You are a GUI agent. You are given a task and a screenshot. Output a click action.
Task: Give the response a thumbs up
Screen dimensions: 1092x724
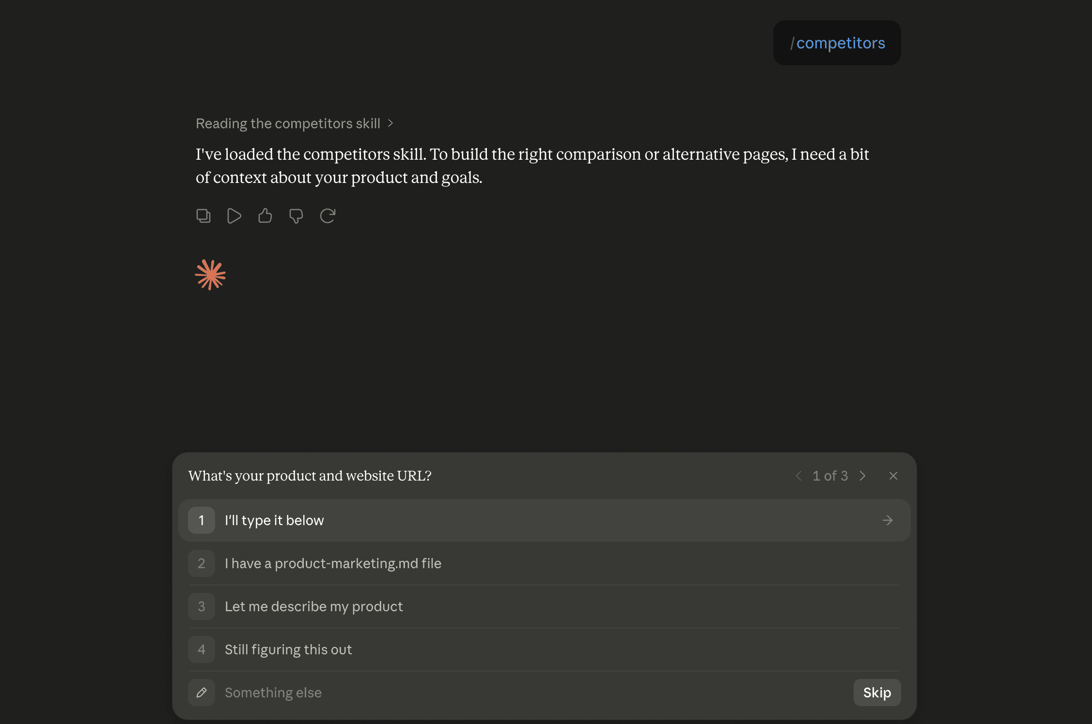[x=265, y=216]
